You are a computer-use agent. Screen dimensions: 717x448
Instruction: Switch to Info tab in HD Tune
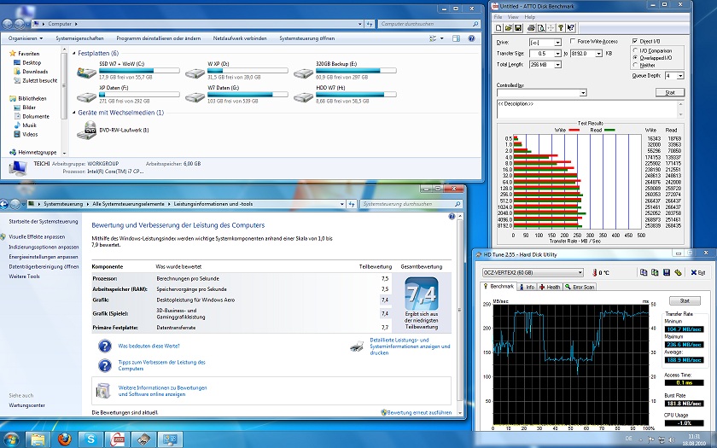click(x=527, y=287)
